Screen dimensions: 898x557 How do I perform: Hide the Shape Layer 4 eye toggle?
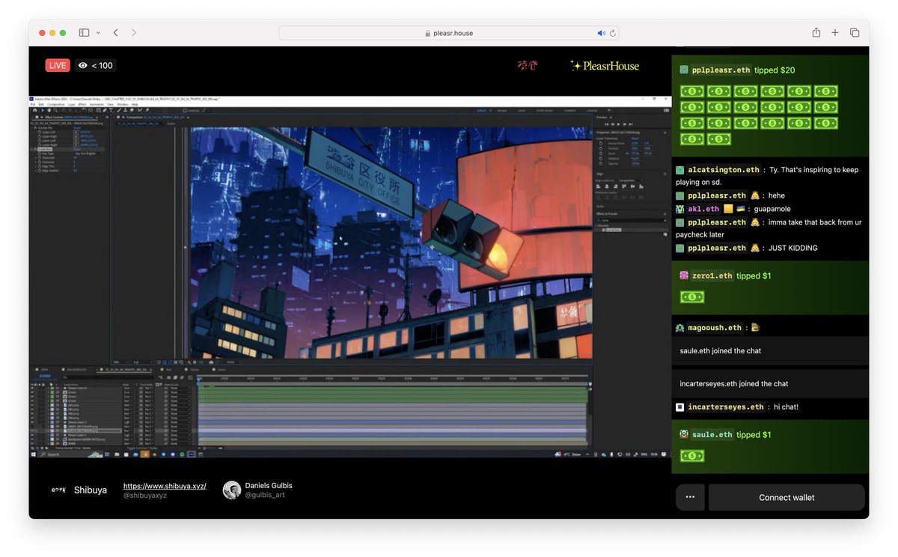coord(32,388)
